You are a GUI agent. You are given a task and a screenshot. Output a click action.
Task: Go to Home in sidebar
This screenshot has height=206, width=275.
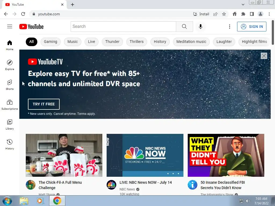pos(10,45)
